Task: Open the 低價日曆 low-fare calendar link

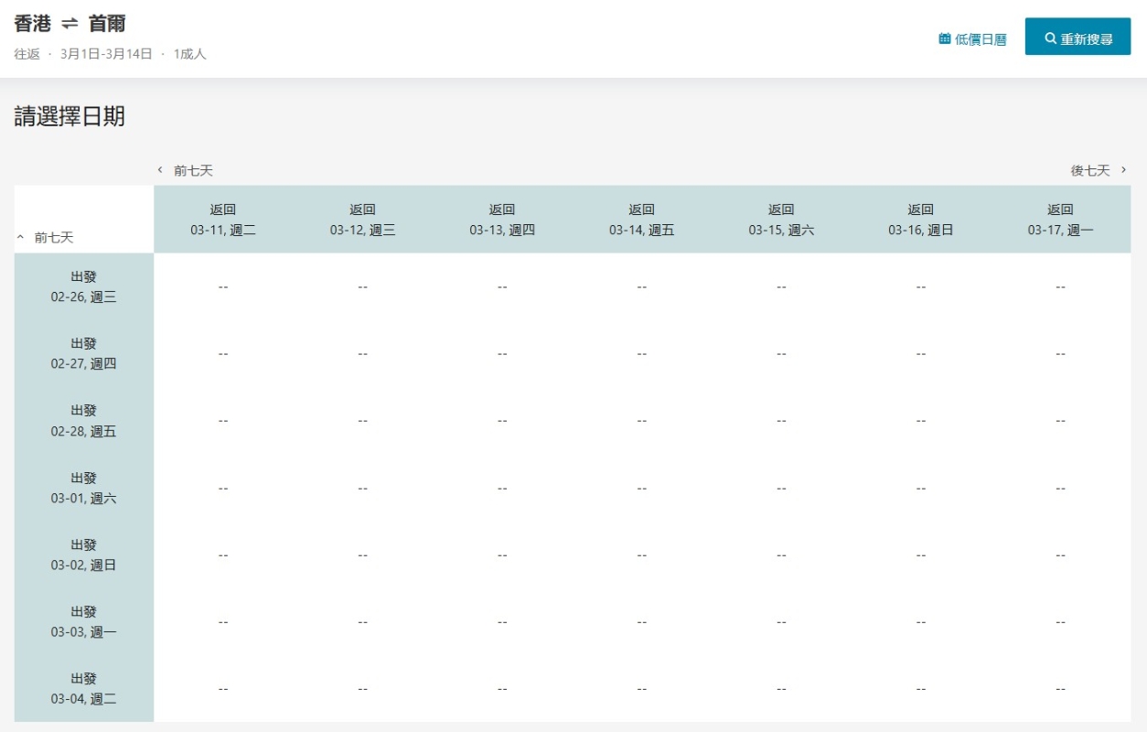Action: pos(980,39)
